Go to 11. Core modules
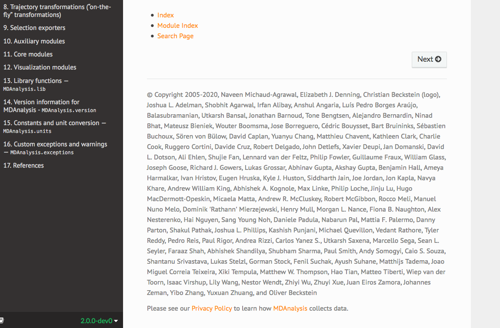Viewport: 500px width, 328px height. pyautogui.click(x=28, y=54)
